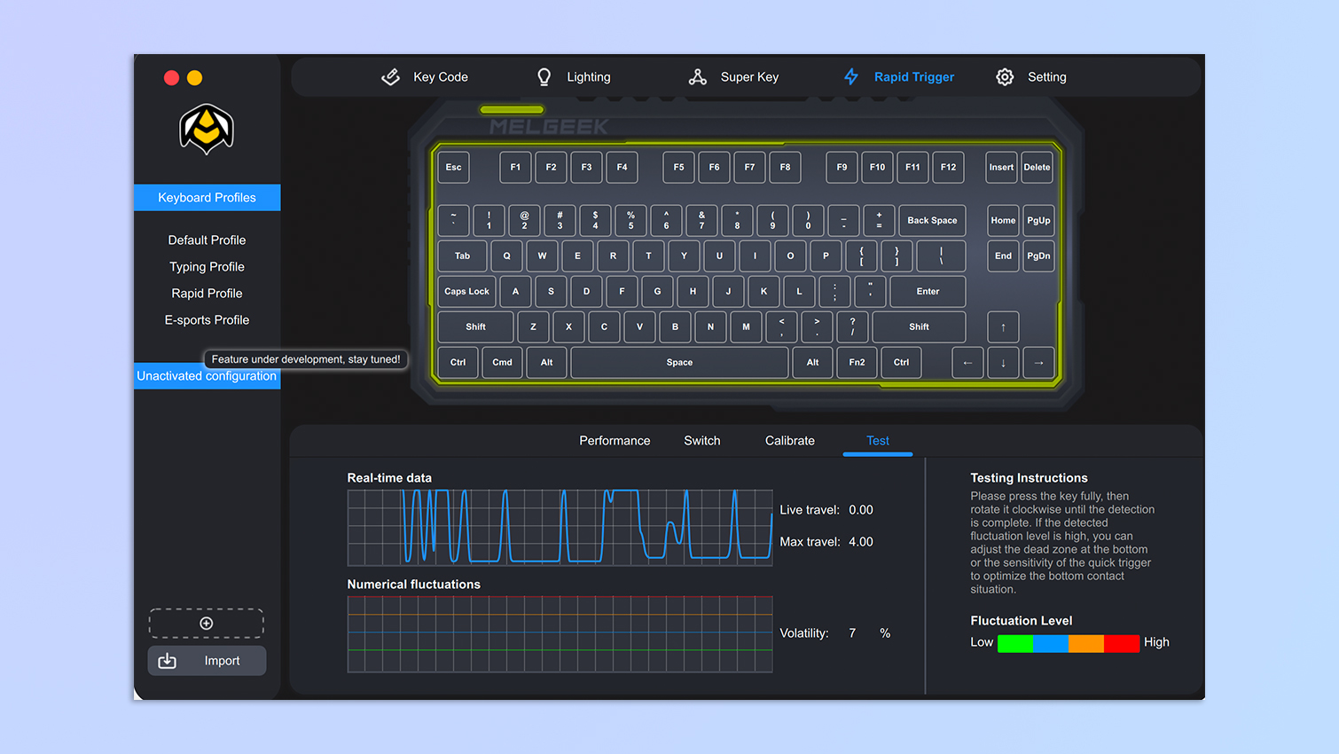Select the Space key on the keyboard

(x=679, y=363)
